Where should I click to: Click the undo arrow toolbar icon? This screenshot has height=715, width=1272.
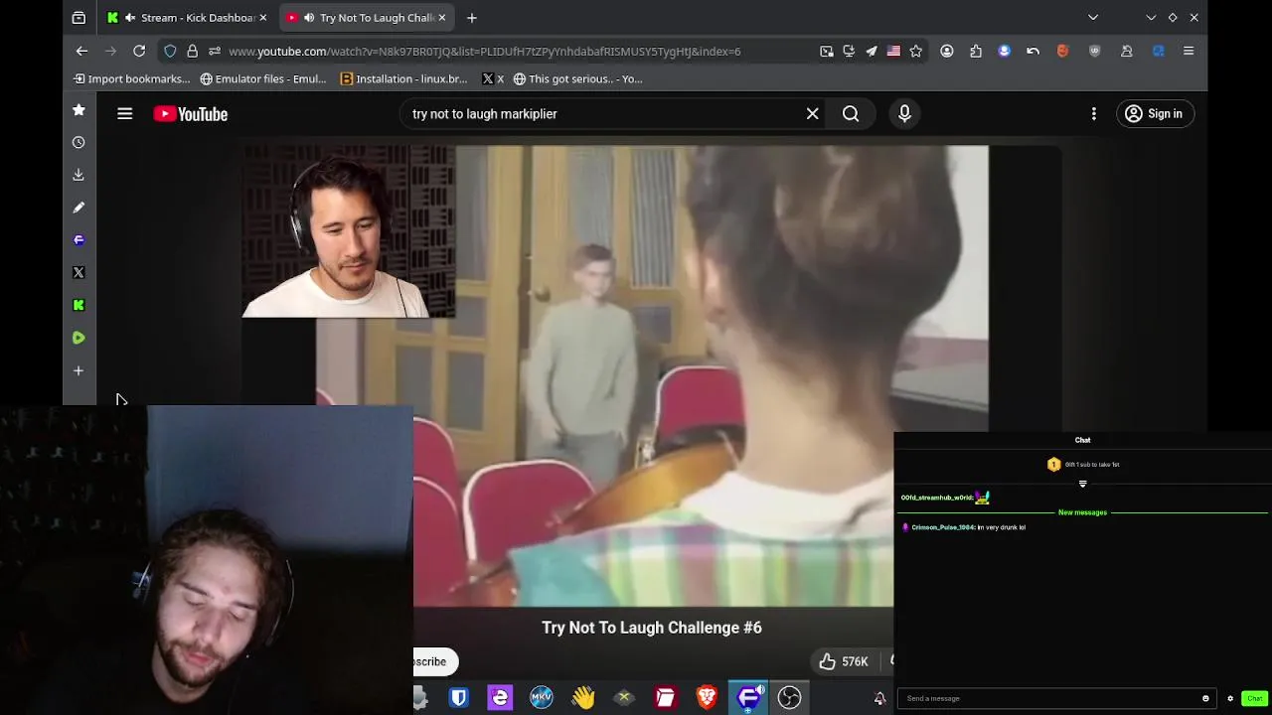click(x=1033, y=52)
